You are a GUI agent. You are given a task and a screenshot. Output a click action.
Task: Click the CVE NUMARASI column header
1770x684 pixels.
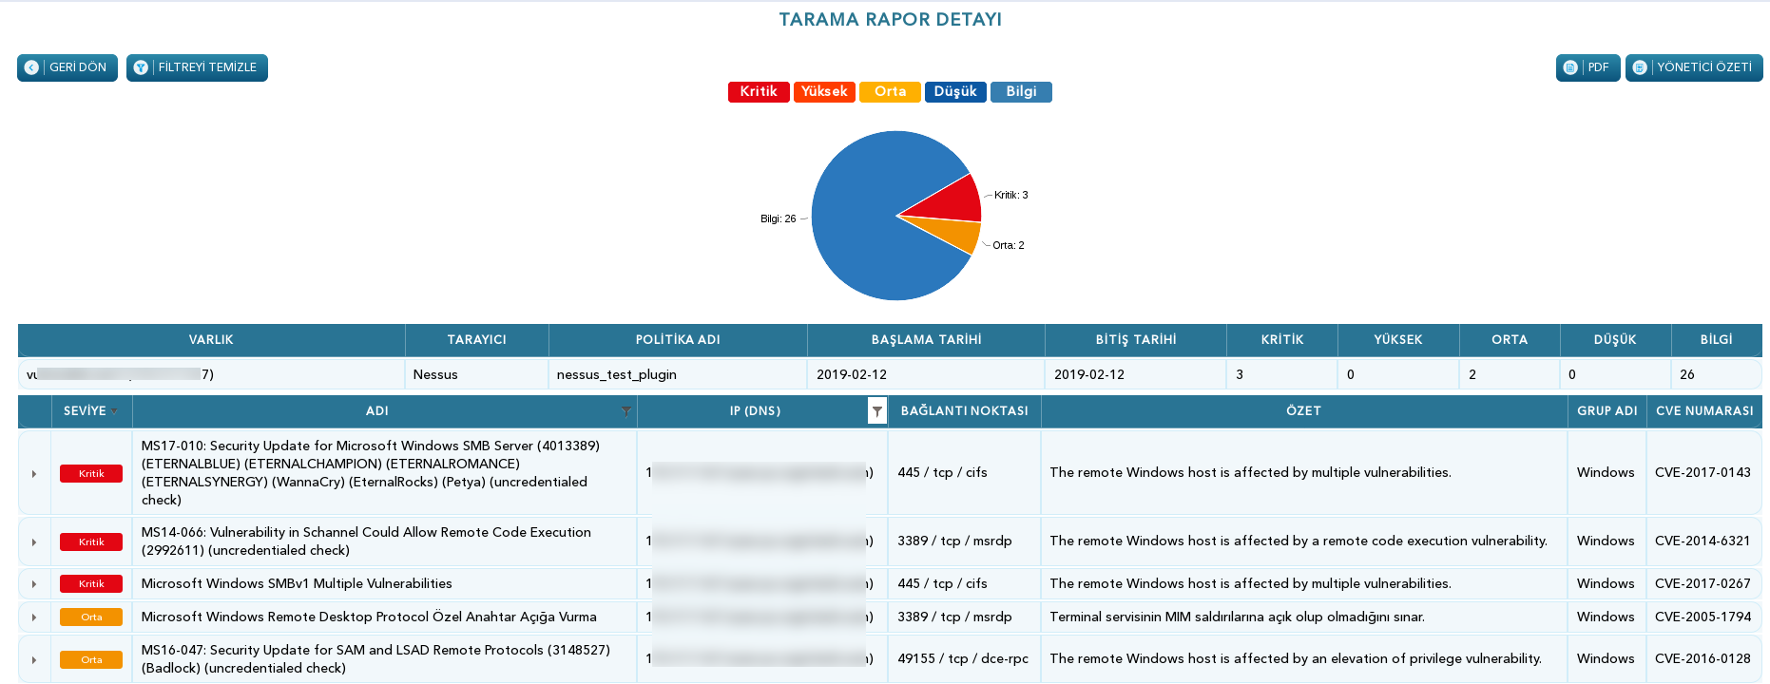(x=1704, y=411)
